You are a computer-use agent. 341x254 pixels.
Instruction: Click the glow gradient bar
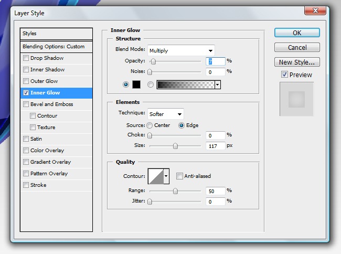tap(186, 84)
